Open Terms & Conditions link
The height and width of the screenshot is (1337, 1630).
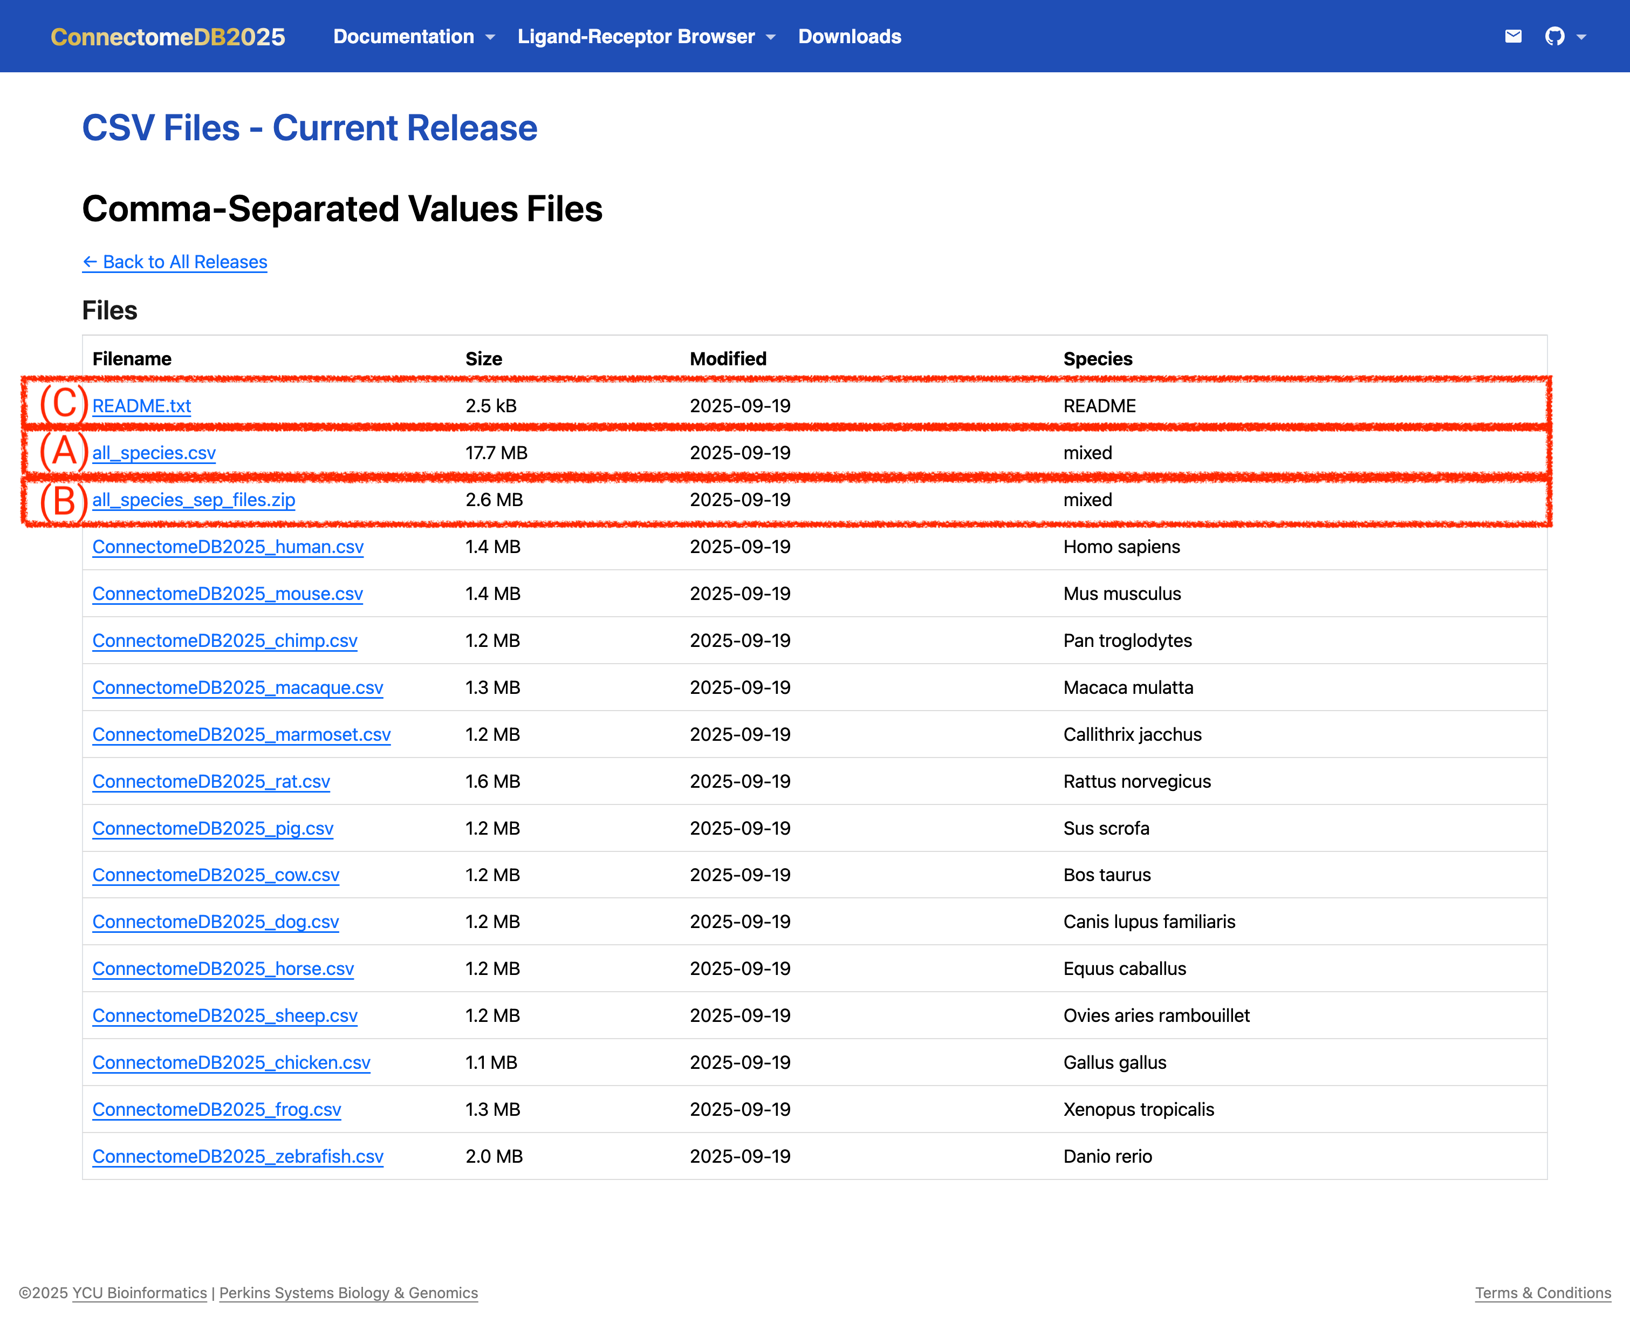click(x=1543, y=1293)
